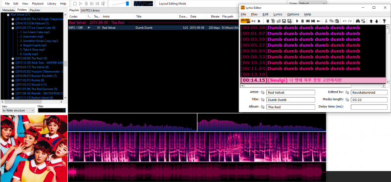Viewport: 391px width, 182px height.
Task: Click the waveform seekbar at the bottom
Action: (197, 172)
